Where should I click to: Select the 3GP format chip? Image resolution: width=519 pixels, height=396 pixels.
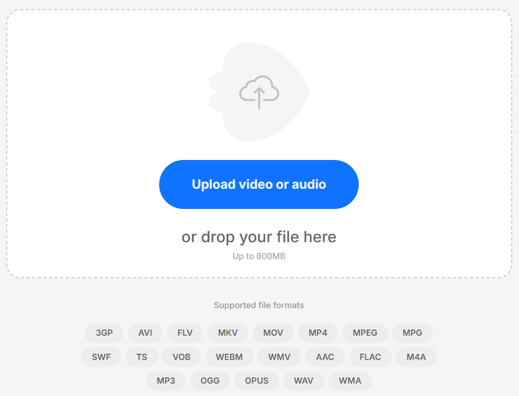tap(104, 333)
